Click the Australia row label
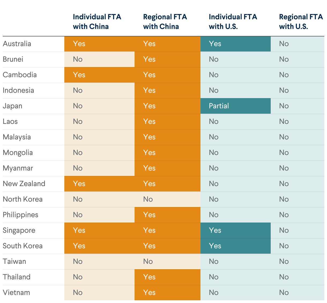 point(17,44)
